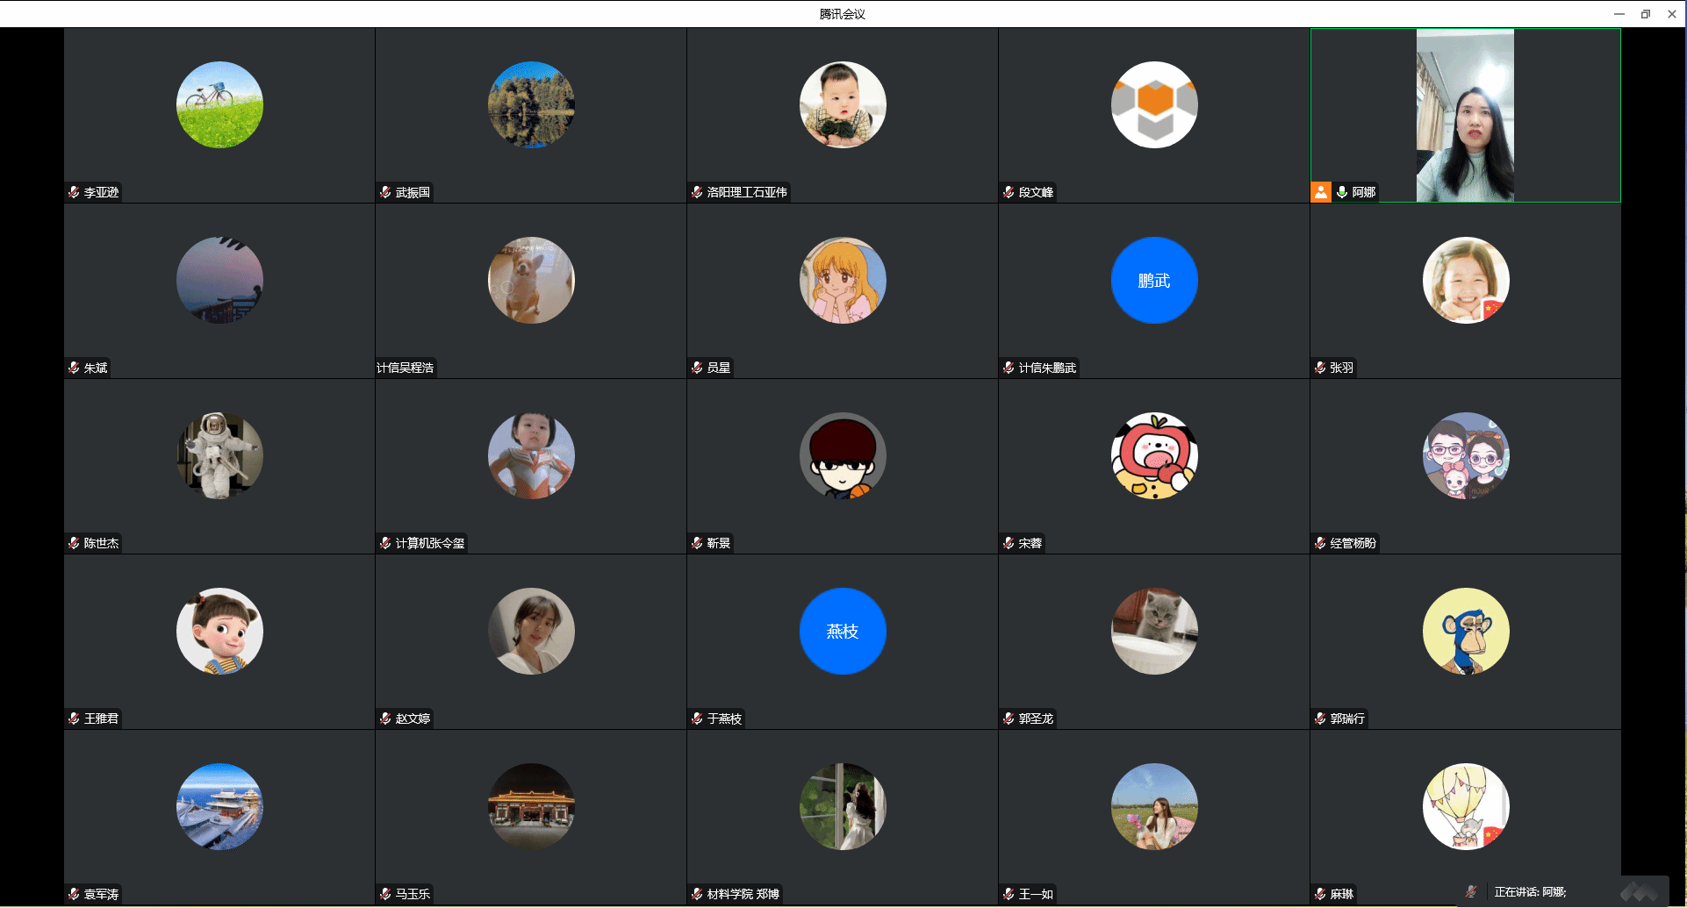1687x908 pixels.
Task: Click 阿娜's live video feed
Action: click(1465, 115)
